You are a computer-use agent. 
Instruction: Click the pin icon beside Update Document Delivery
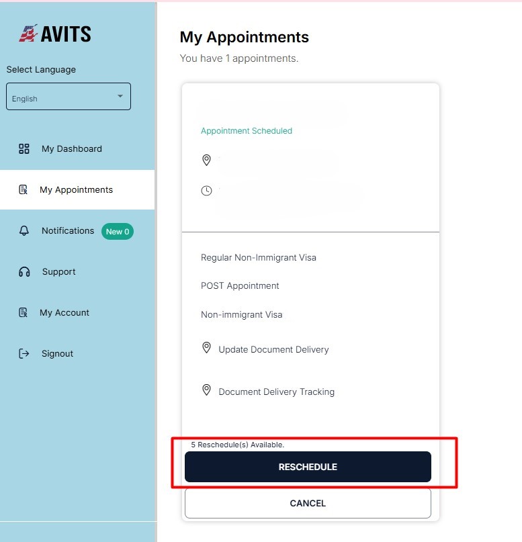click(x=207, y=347)
